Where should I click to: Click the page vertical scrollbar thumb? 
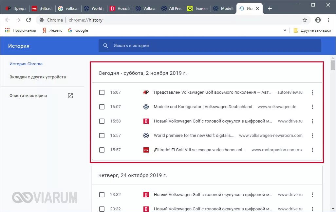(333, 65)
